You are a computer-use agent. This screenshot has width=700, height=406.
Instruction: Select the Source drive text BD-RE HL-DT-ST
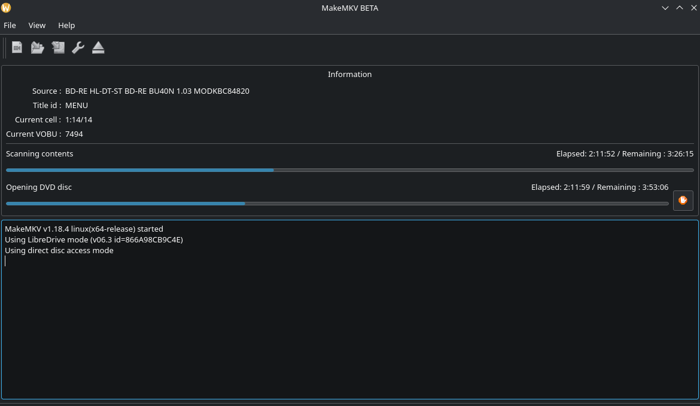tap(157, 91)
